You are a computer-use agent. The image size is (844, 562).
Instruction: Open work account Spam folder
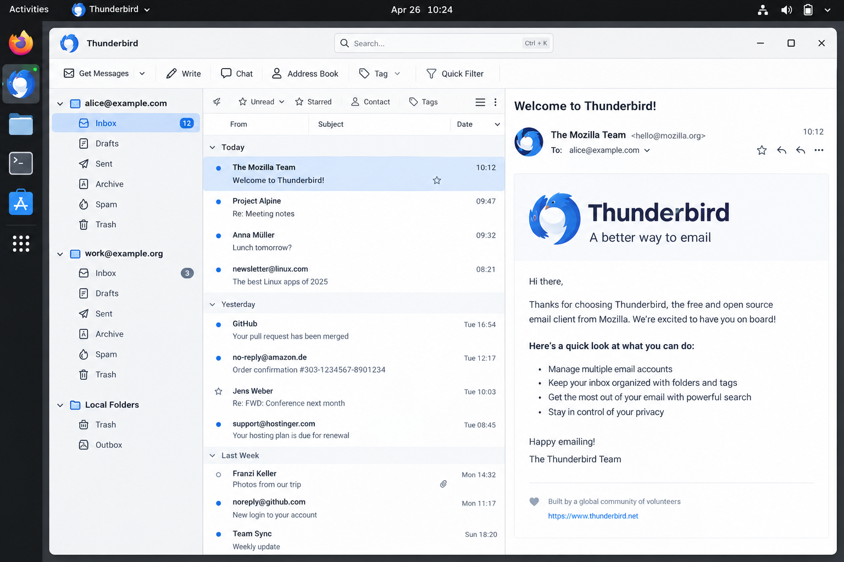click(126, 355)
